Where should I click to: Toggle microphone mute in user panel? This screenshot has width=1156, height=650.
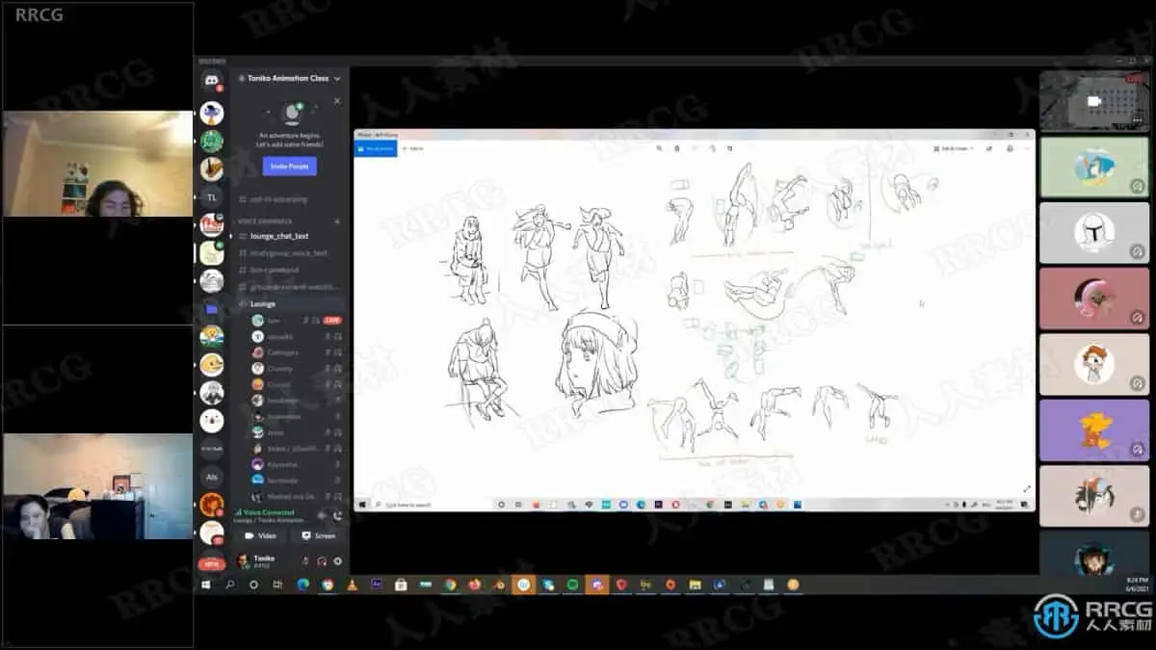pyautogui.click(x=305, y=560)
